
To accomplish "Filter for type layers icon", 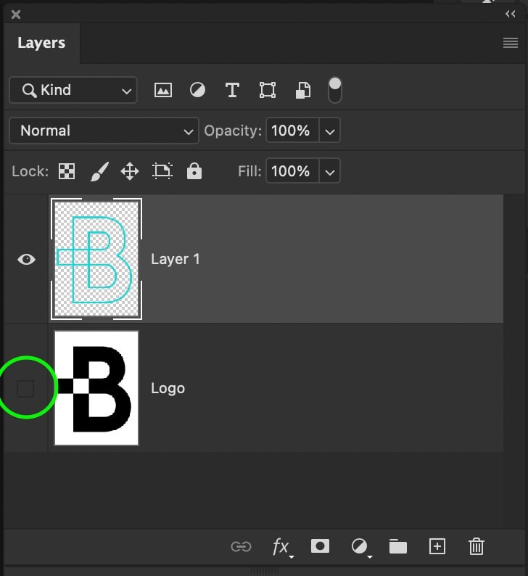I will (232, 90).
